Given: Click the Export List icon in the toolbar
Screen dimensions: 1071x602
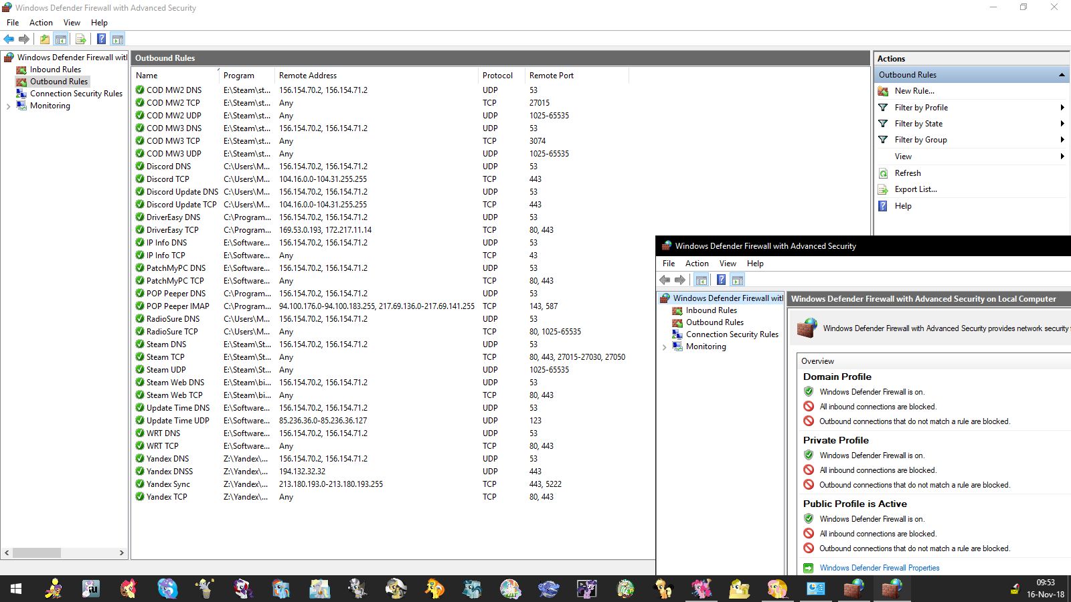Looking at the screenshot, I should click(x=81, y=39).
